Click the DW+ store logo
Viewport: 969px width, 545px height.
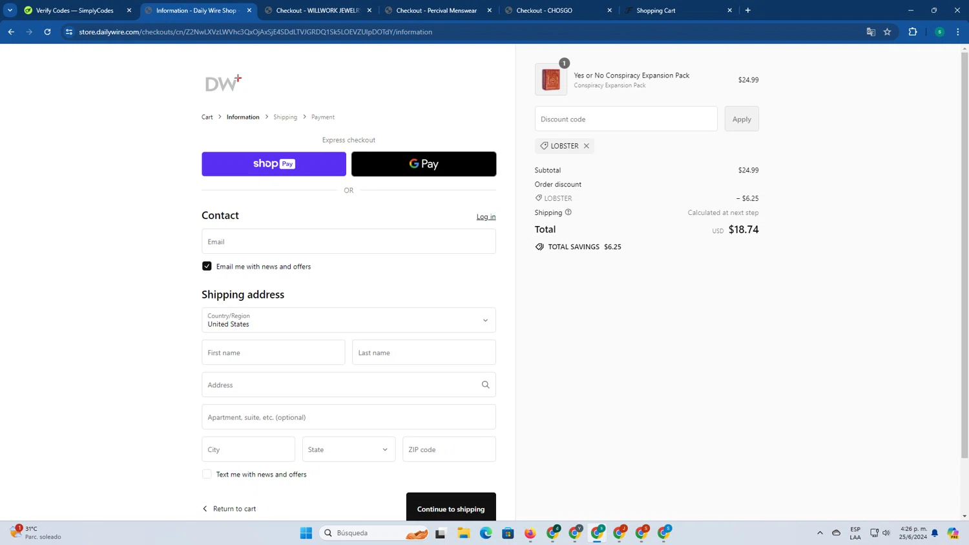pos(223,83)
